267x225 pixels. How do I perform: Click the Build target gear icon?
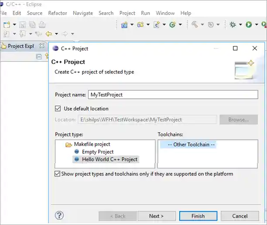[211, 25]
